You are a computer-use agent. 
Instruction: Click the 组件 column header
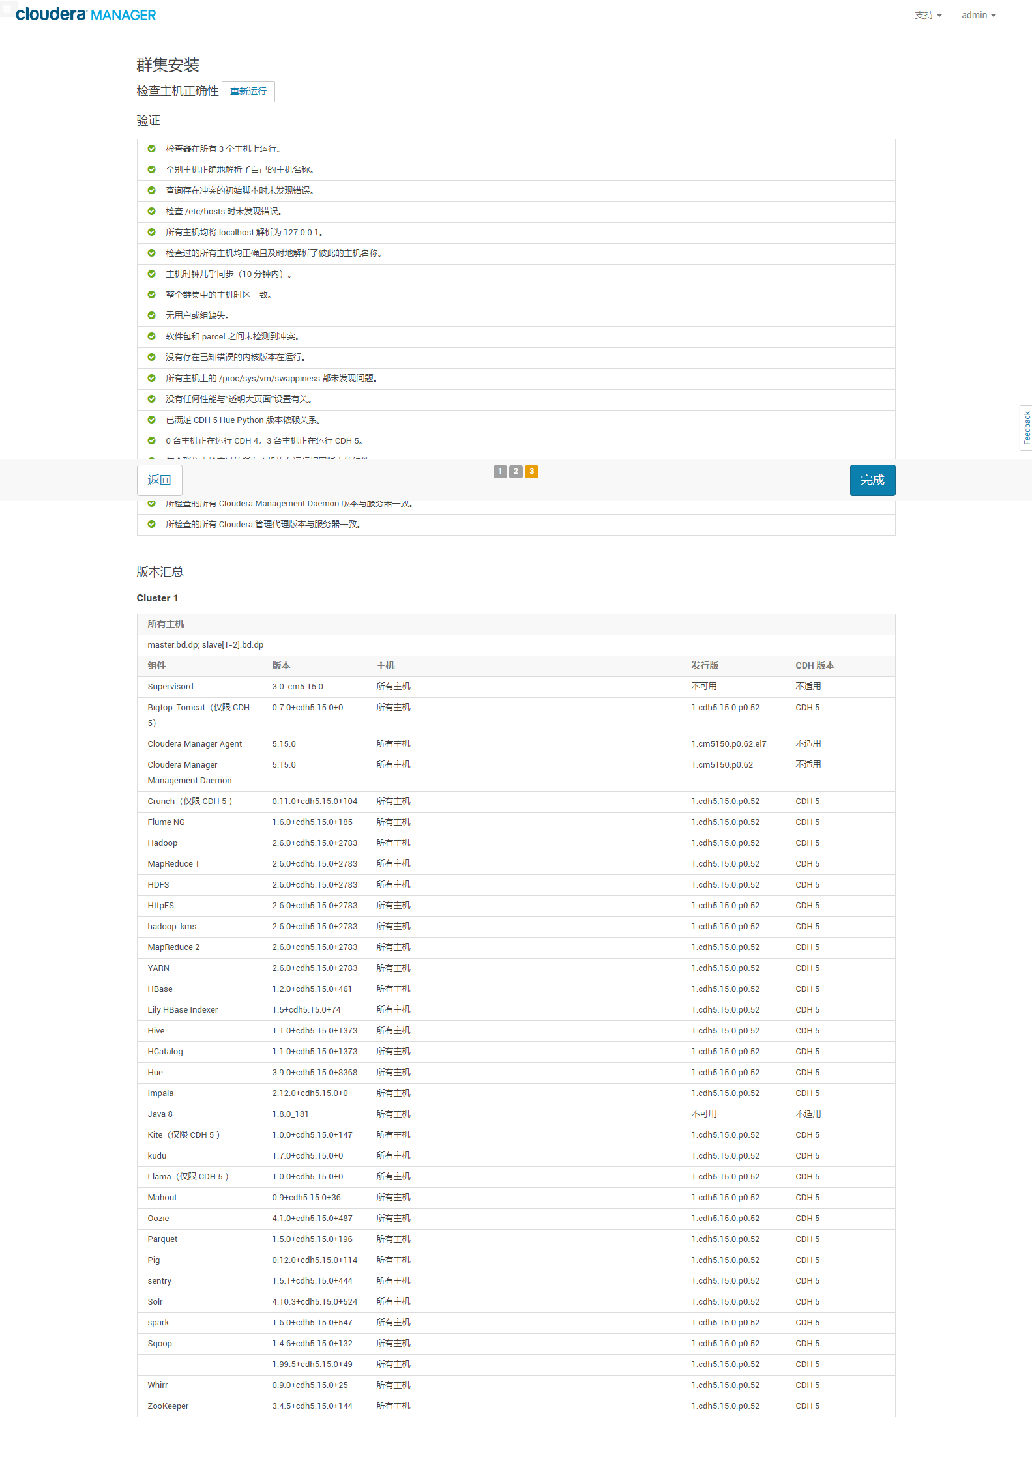[156, 666]
